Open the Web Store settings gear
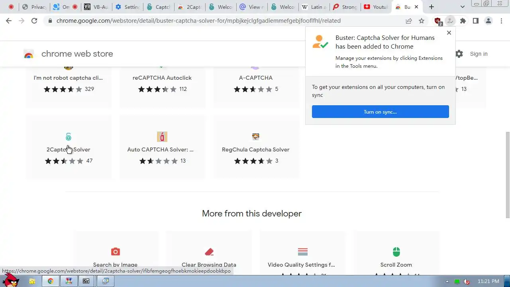This screenshot has width=510, height=287. [459, 54]
